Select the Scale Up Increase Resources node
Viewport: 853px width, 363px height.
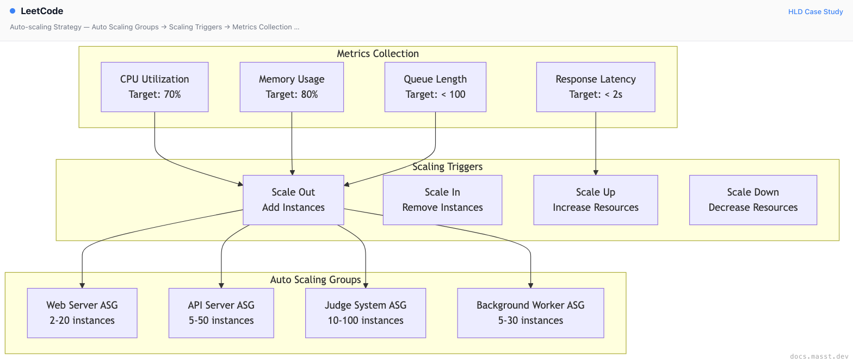[x=596, y=200]
